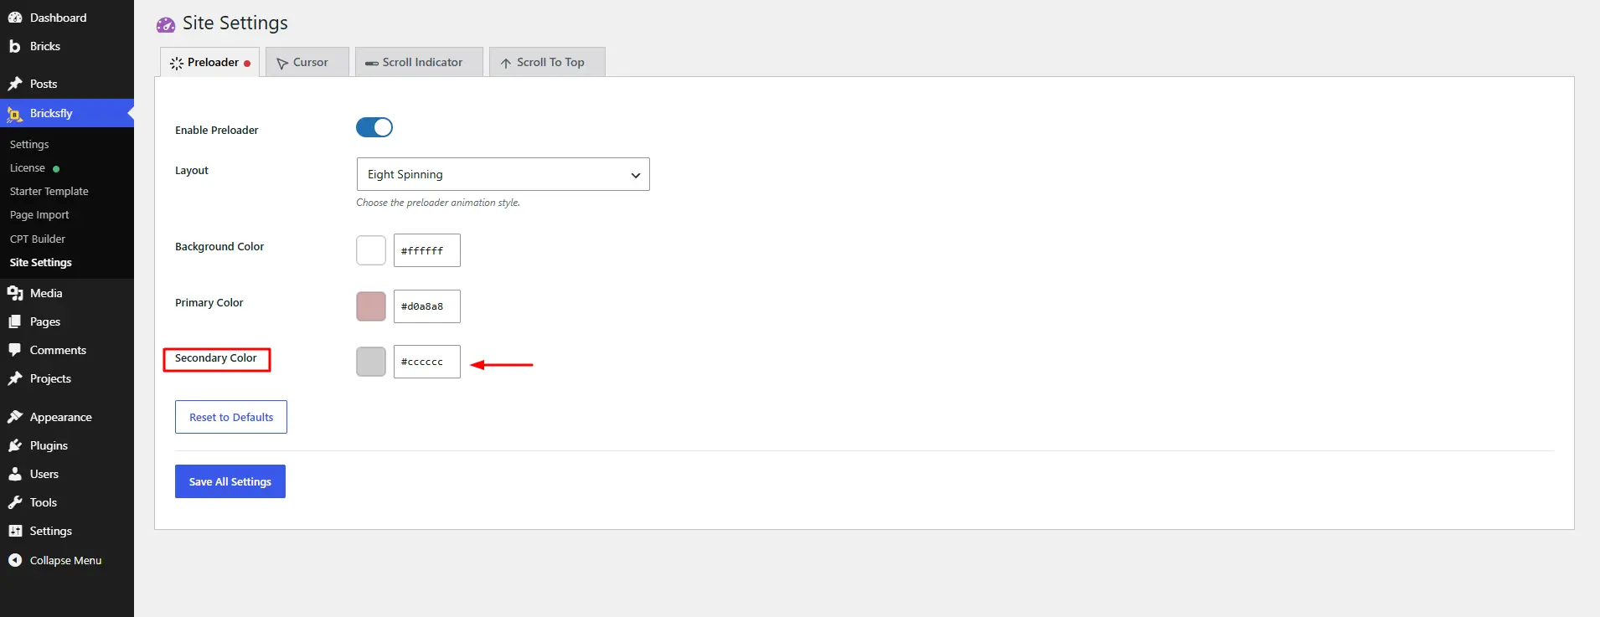Switch to the Cursor tab

307,62
